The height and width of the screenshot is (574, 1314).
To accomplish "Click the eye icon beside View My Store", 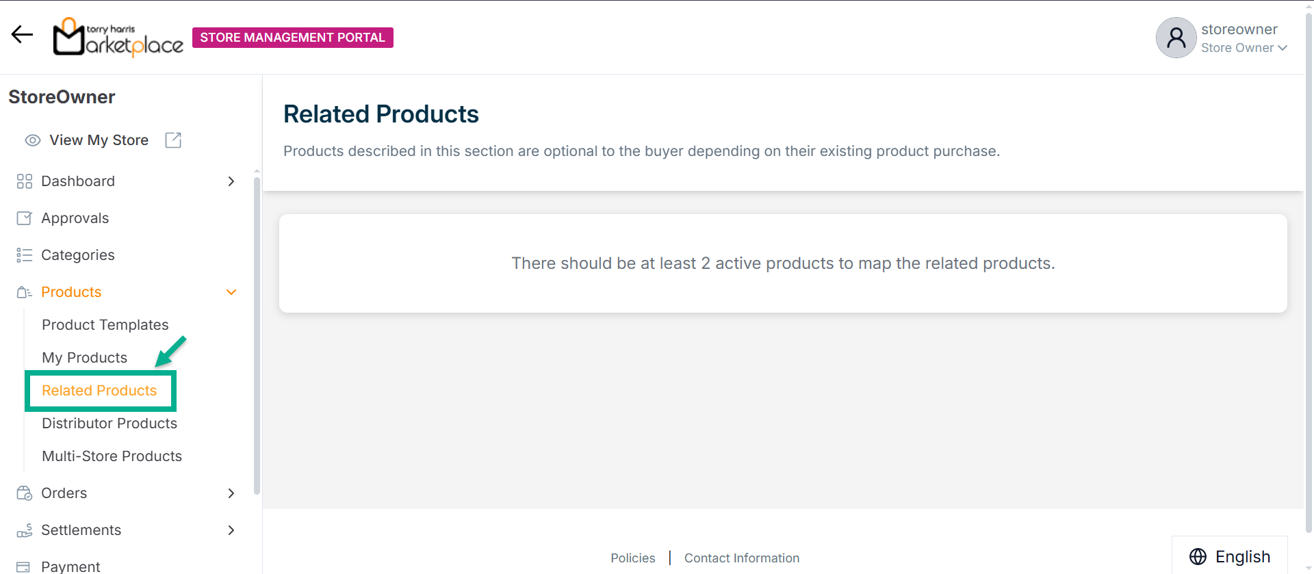I will 32,140.
